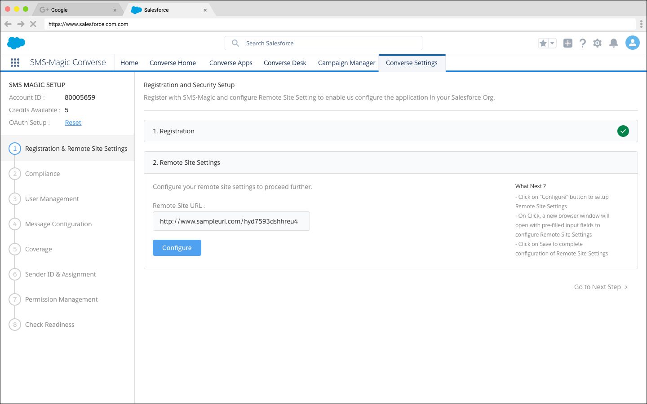Click Go to Next Step link
Image resolution: width=647 pixels, height=404 pixels.
[x=601, y=287]
